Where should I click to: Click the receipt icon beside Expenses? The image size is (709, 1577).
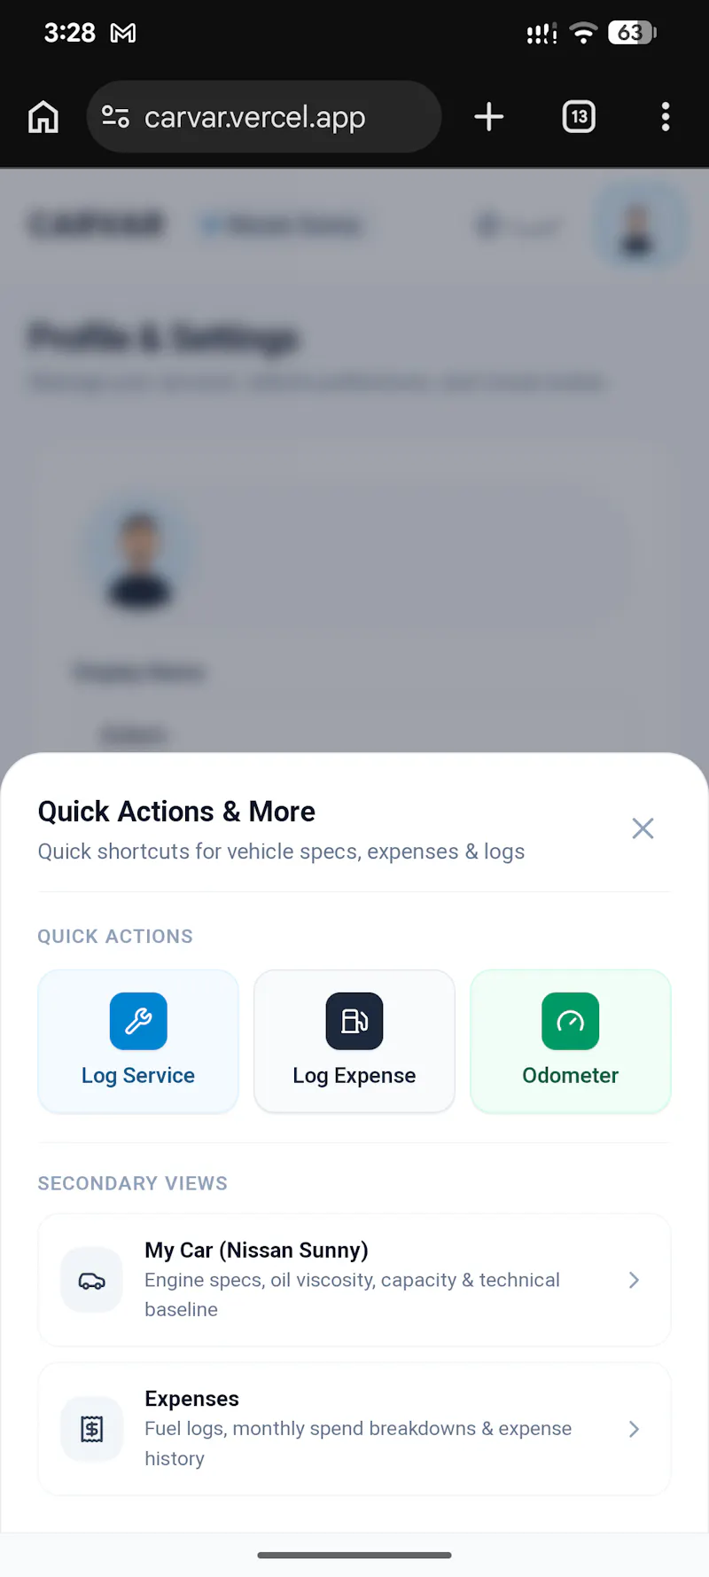pyautogui.click(x=91, y=1429)
